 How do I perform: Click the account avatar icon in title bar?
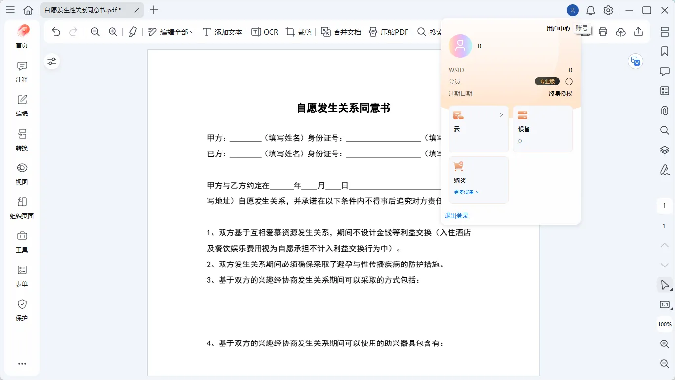pyautogui.click(x=573, y=10)
